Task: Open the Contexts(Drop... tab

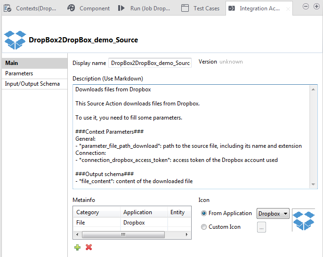Action: pyautogui.click(x=30, y=8)
